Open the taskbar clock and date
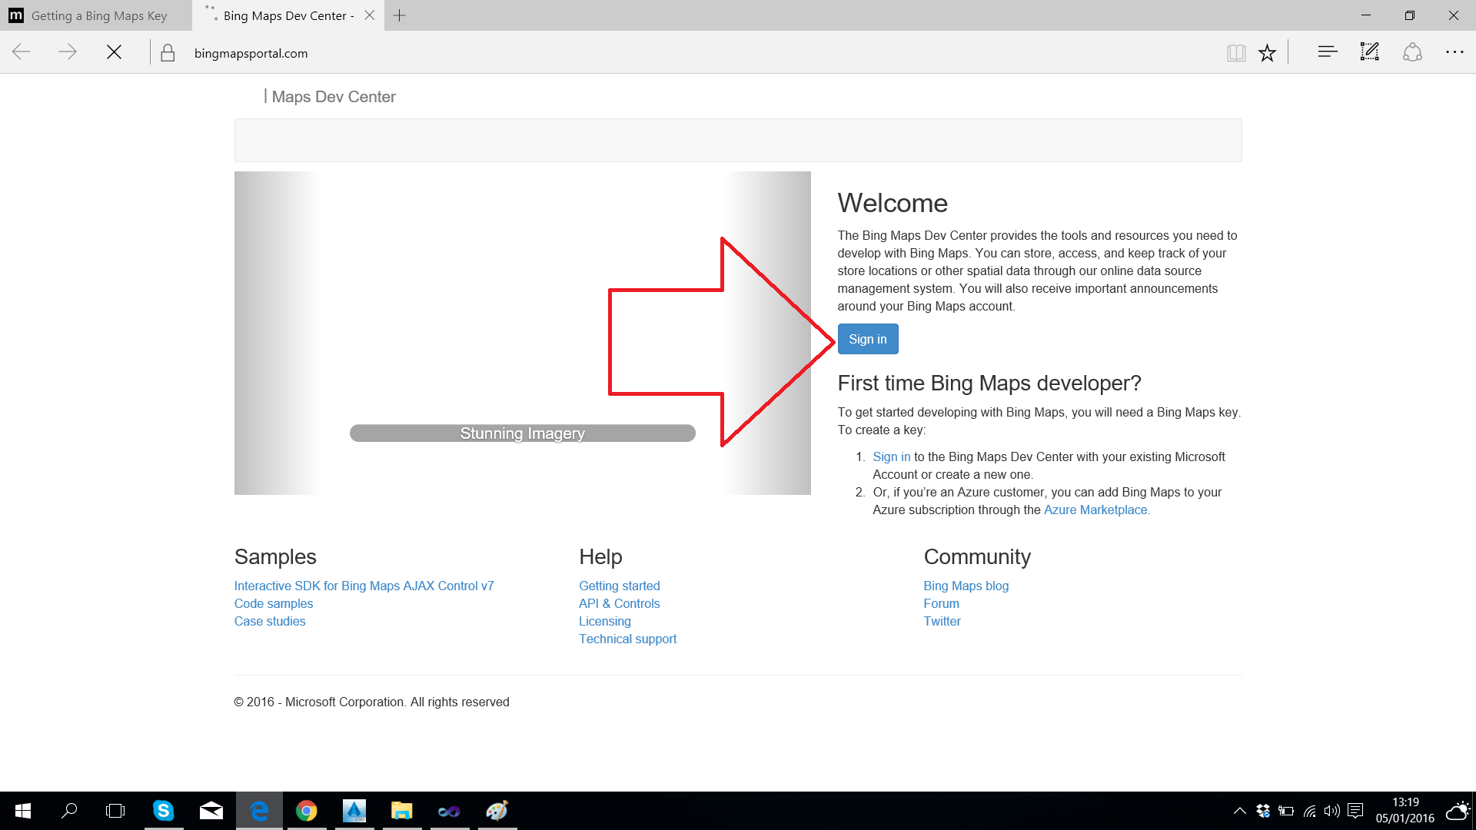The height and width of the screenshot is (830, 1476). (1405, 811)
